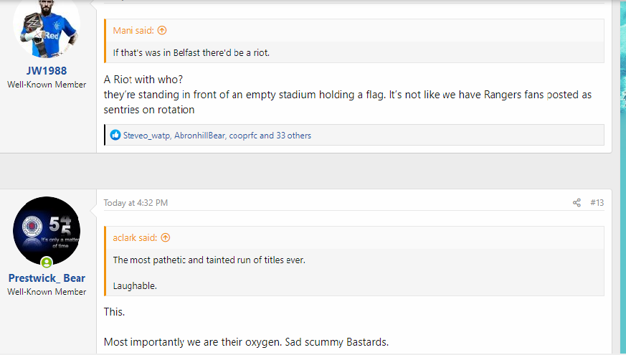Open AbronhillBear in likes list

[199, 136]
